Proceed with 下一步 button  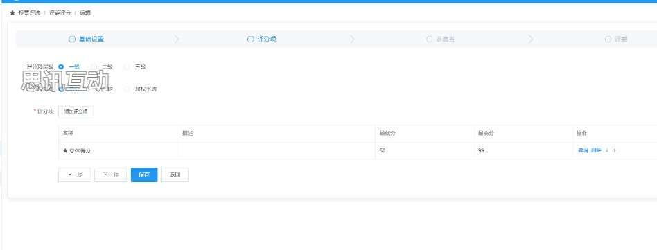[x=111, y=175]
